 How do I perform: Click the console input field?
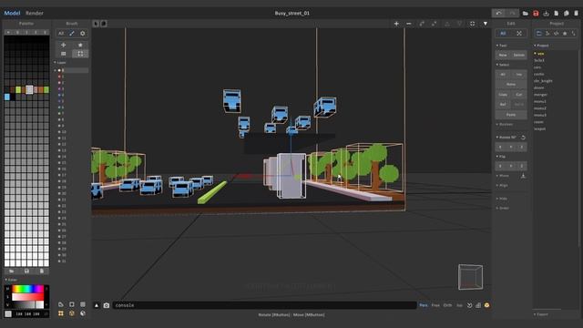tap(264, 305)
